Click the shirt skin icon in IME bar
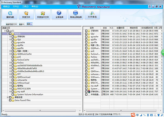 pyautogui.click(x=159, y=115)
